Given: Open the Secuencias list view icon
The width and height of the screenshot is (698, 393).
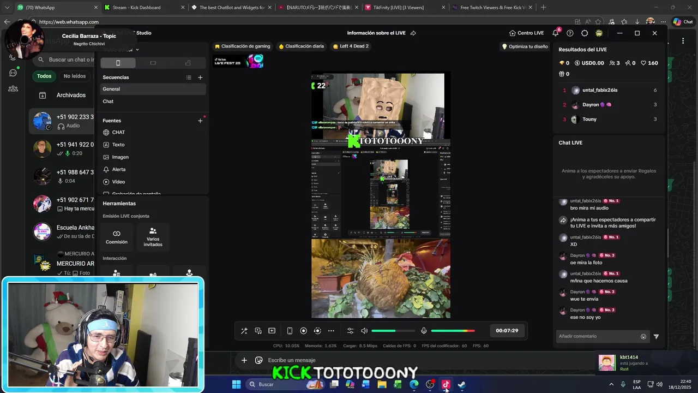Looking at the screenshot, I should pos(189,78).
